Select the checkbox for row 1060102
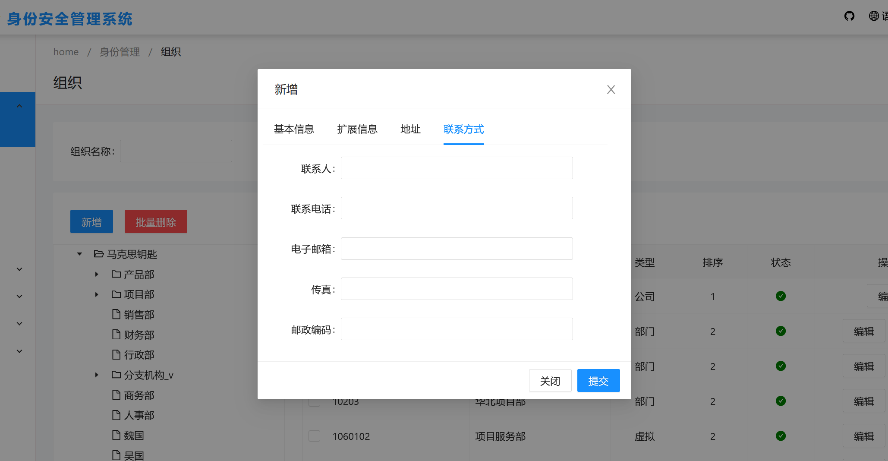 click(314, 436)
